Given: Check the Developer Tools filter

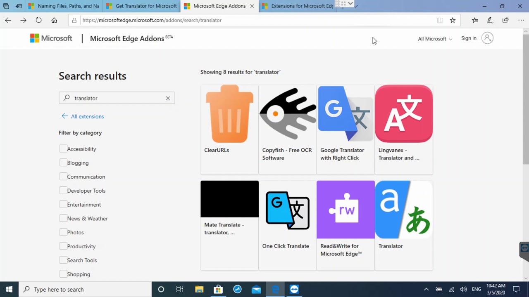Looking at the screenshot, I should [x=63, y=190].
